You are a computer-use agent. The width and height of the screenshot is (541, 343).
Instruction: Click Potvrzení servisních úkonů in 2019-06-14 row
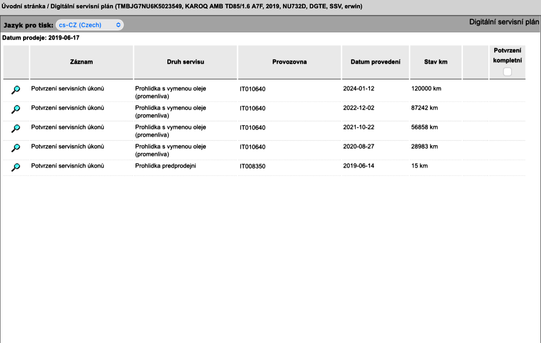pyautogui.click(x=68, y=165)
